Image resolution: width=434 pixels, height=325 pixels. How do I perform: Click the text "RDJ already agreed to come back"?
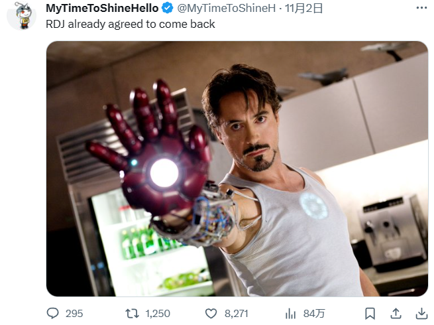pos(131,24)
